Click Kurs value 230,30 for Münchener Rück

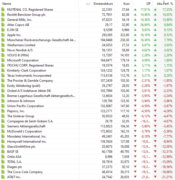click(x=125, y=40)
